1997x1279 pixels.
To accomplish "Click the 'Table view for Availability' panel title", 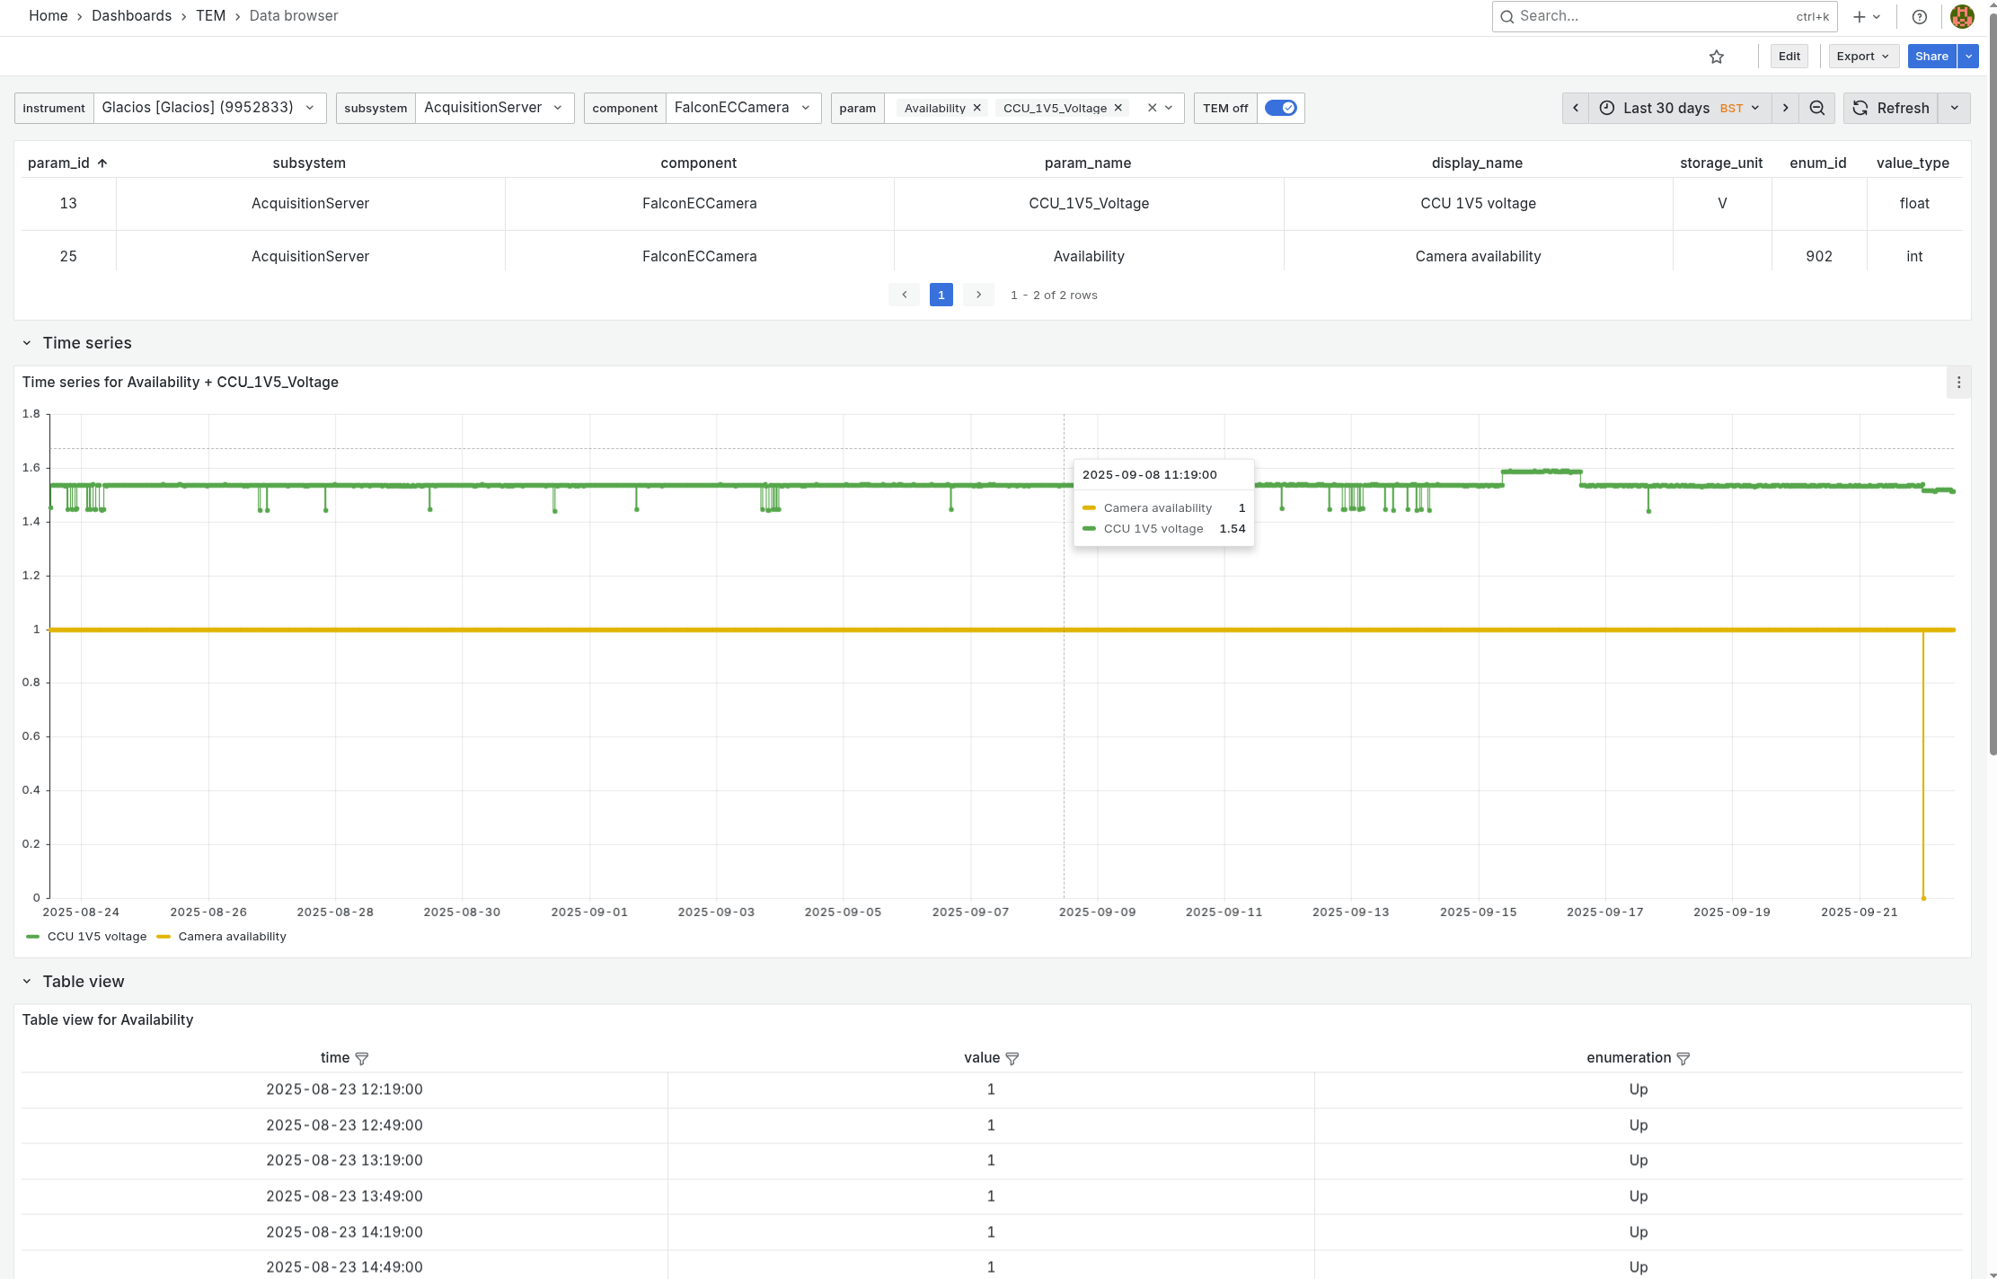I will click(x=108, y=1019).
